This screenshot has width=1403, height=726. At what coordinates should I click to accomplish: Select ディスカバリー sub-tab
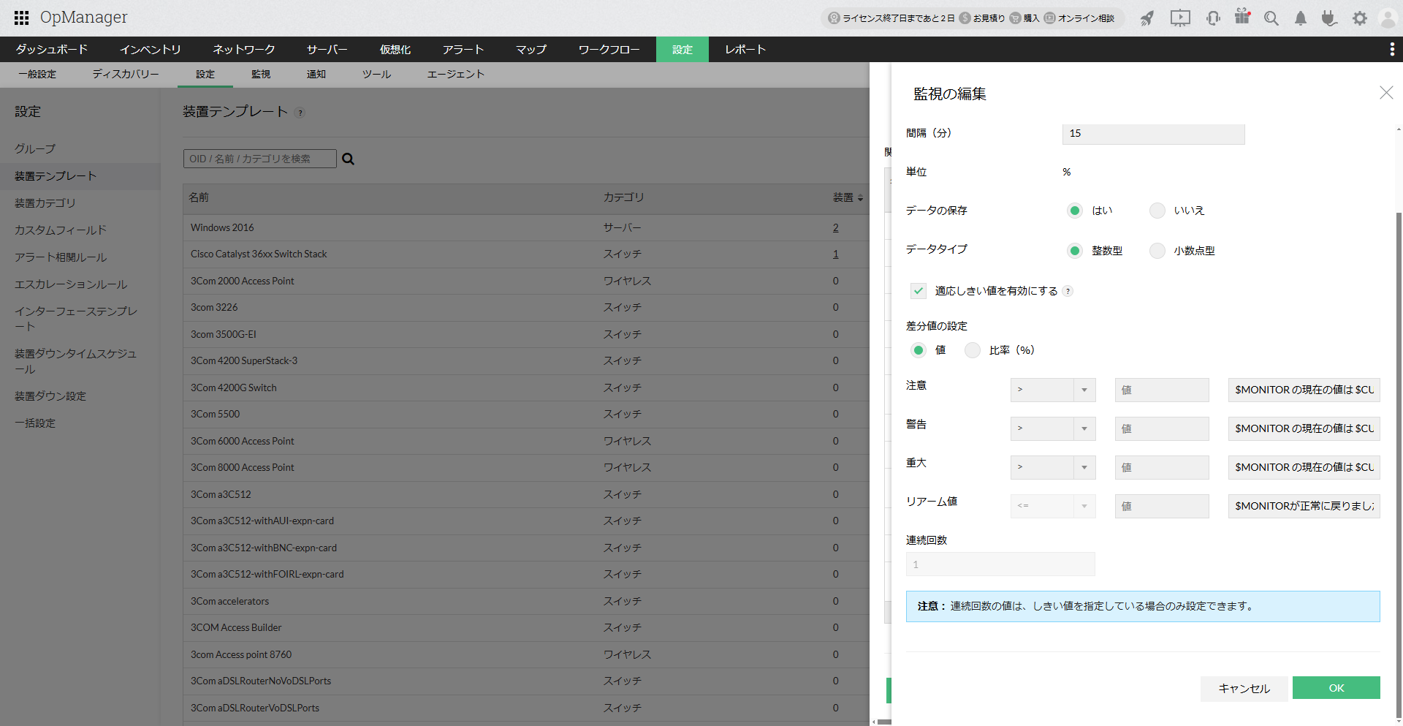(126, 75)
